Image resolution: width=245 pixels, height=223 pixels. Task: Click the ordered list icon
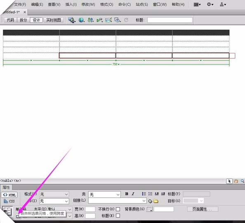tap(150, 194)
